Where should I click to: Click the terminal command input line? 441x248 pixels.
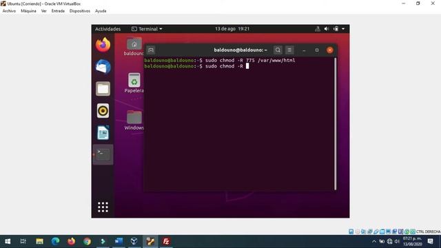(239, 66)
